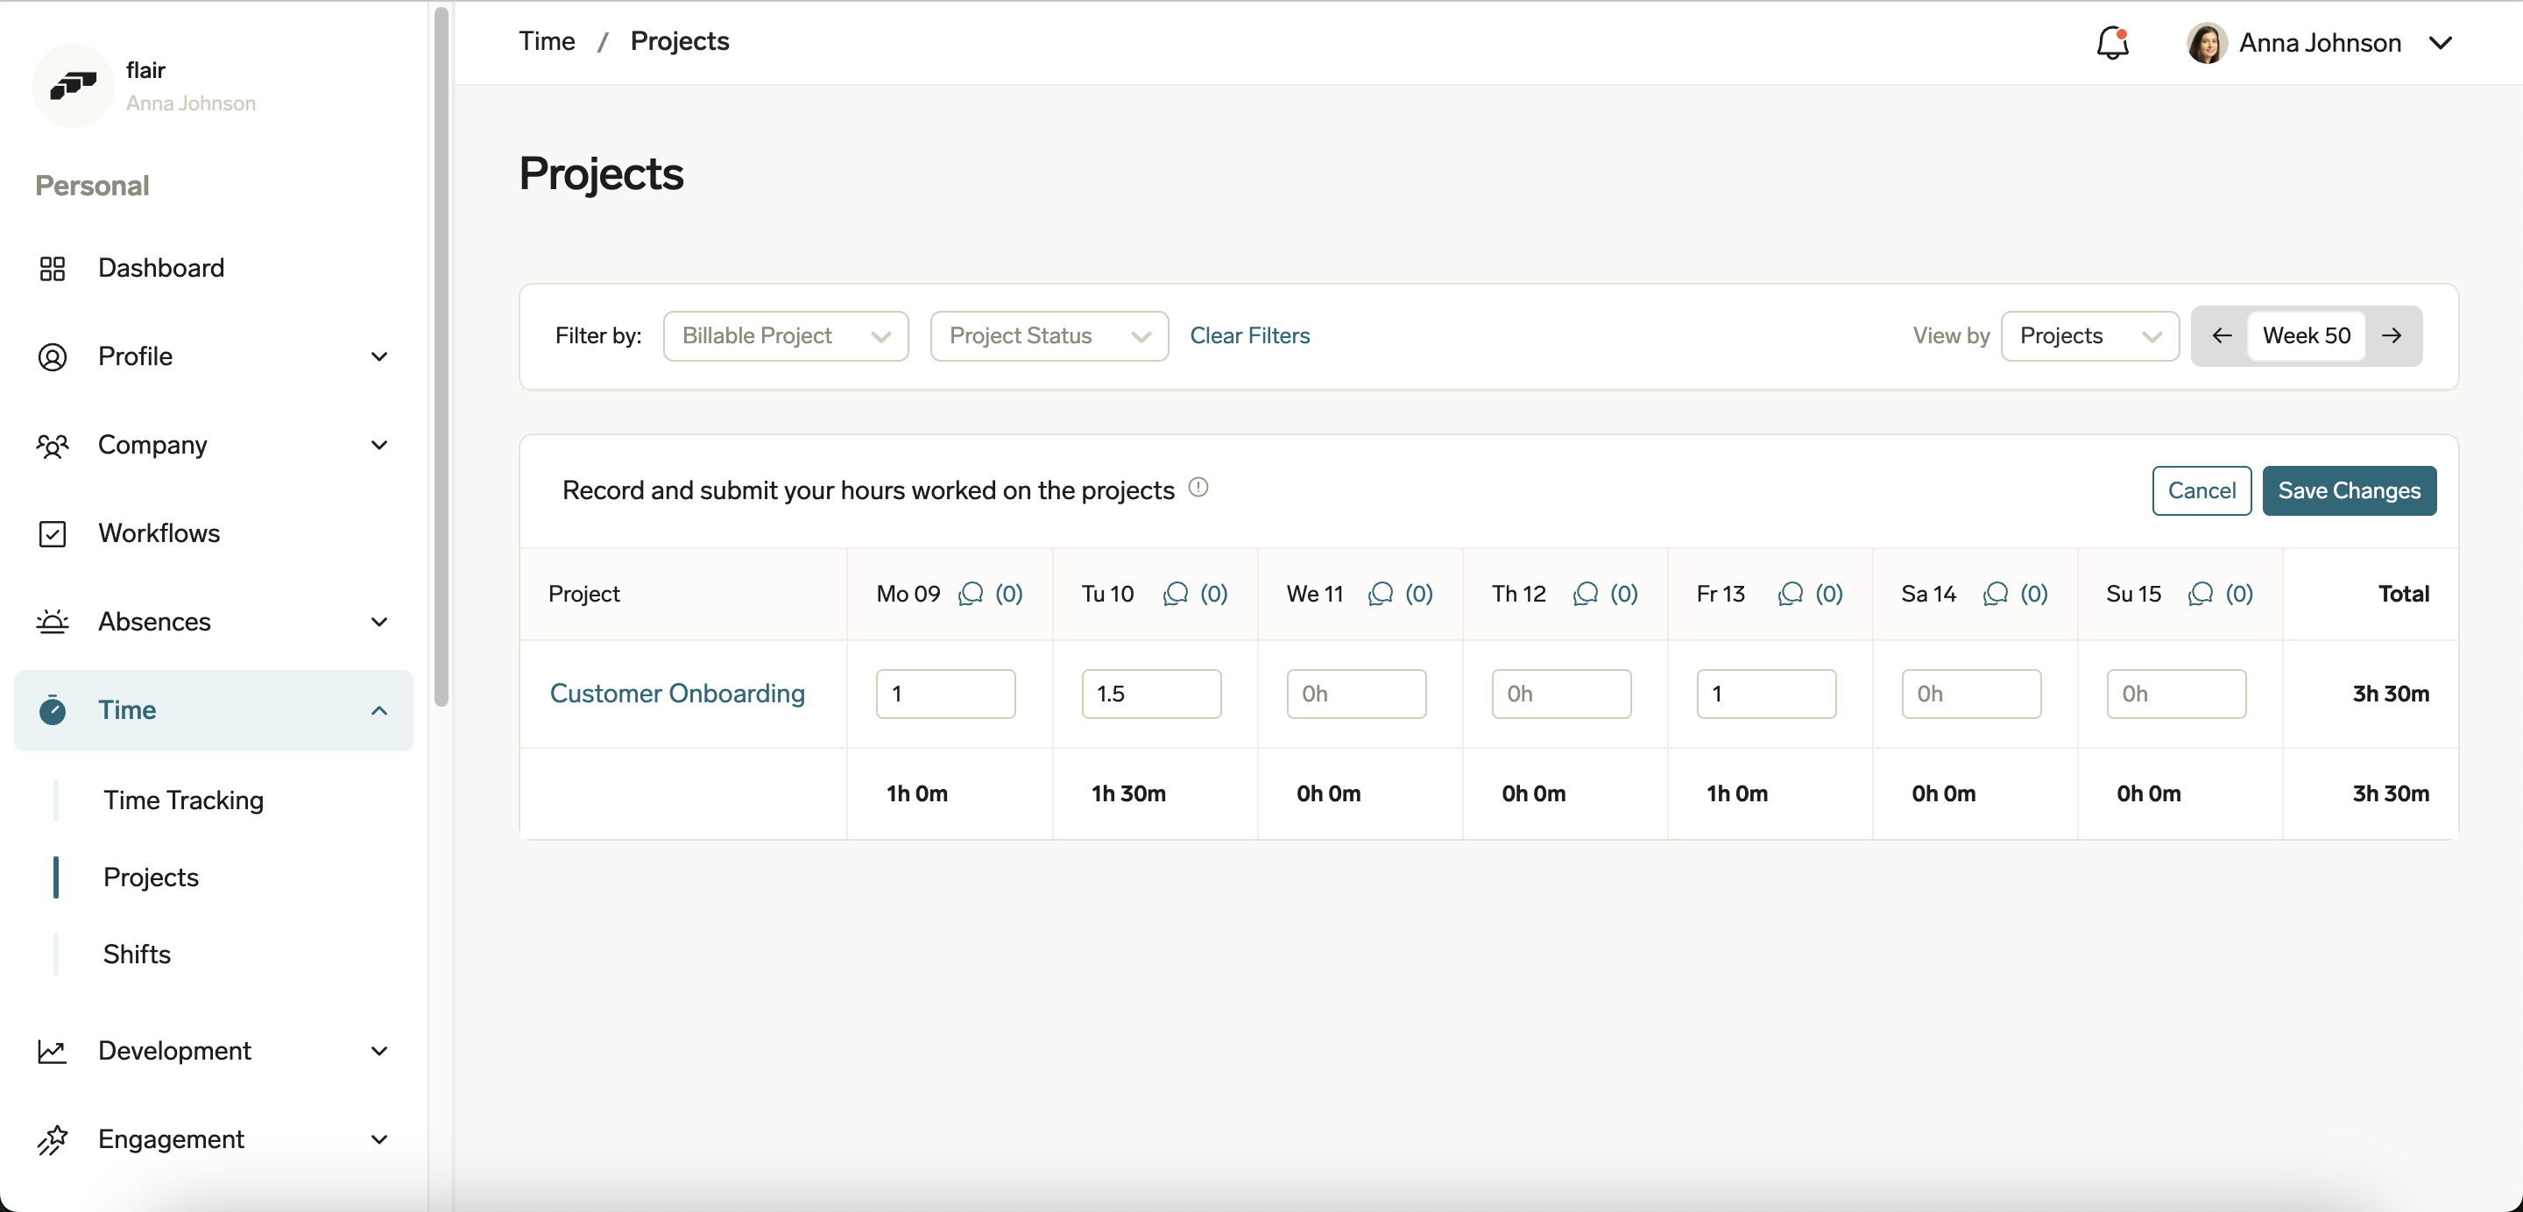The width and height of the screenshot is (2523, 1212).
Task: Open the Project Status dropdown
Action: click(x=1049, y=335)
